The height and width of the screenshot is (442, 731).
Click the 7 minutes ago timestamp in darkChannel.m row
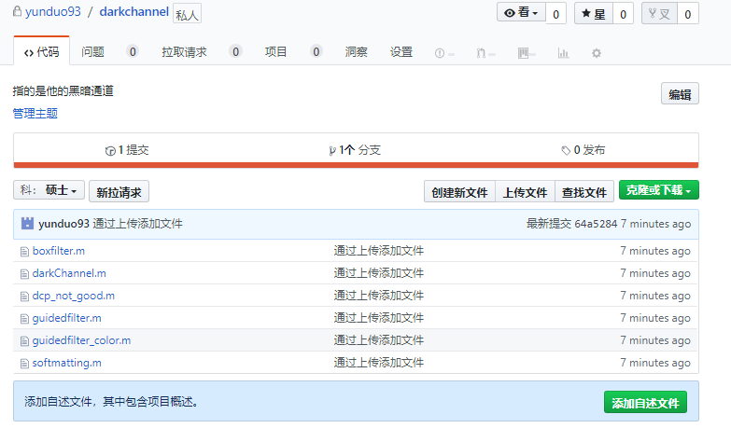point(655,273)
